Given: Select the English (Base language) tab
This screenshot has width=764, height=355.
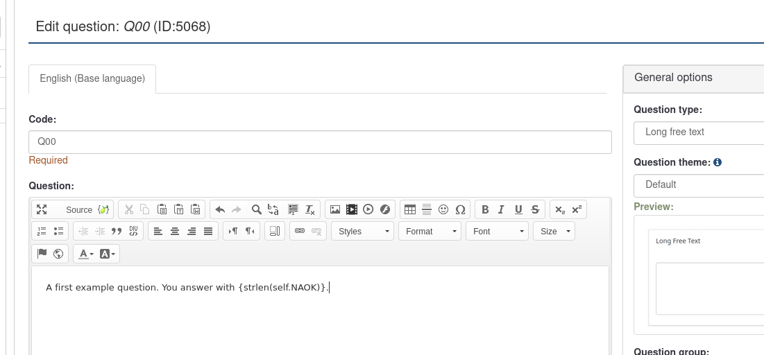Looking at the screenshot, I should (92, 78).
